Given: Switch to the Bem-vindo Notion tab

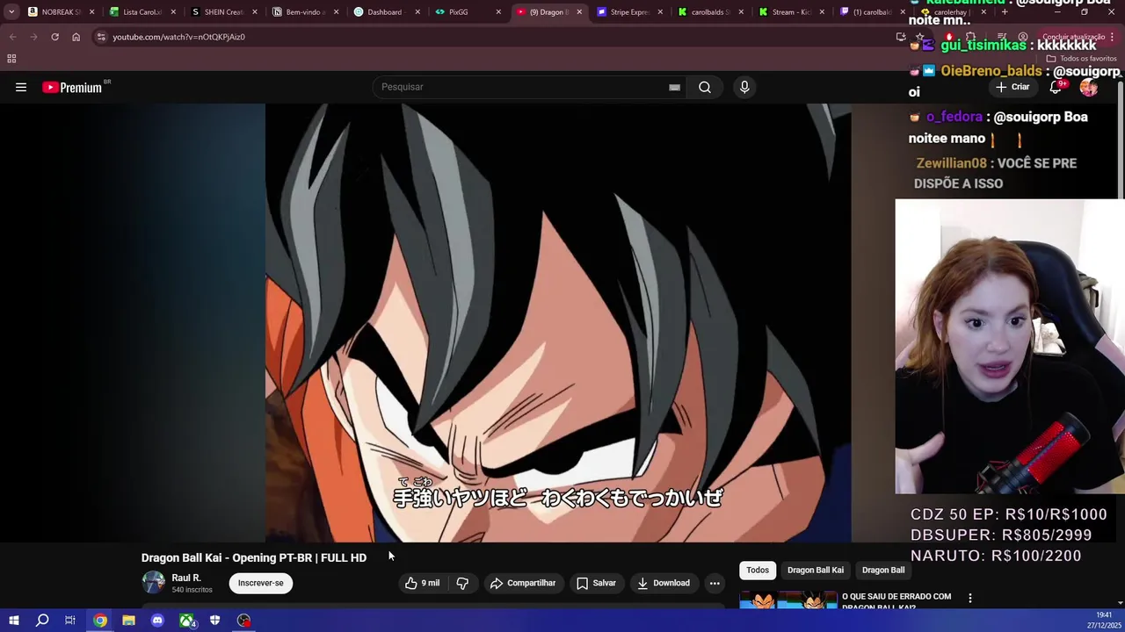Looking at the screenshot, I should point(303,12).
